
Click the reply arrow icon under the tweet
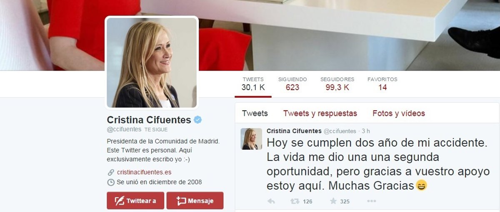(x=271, y=201)
